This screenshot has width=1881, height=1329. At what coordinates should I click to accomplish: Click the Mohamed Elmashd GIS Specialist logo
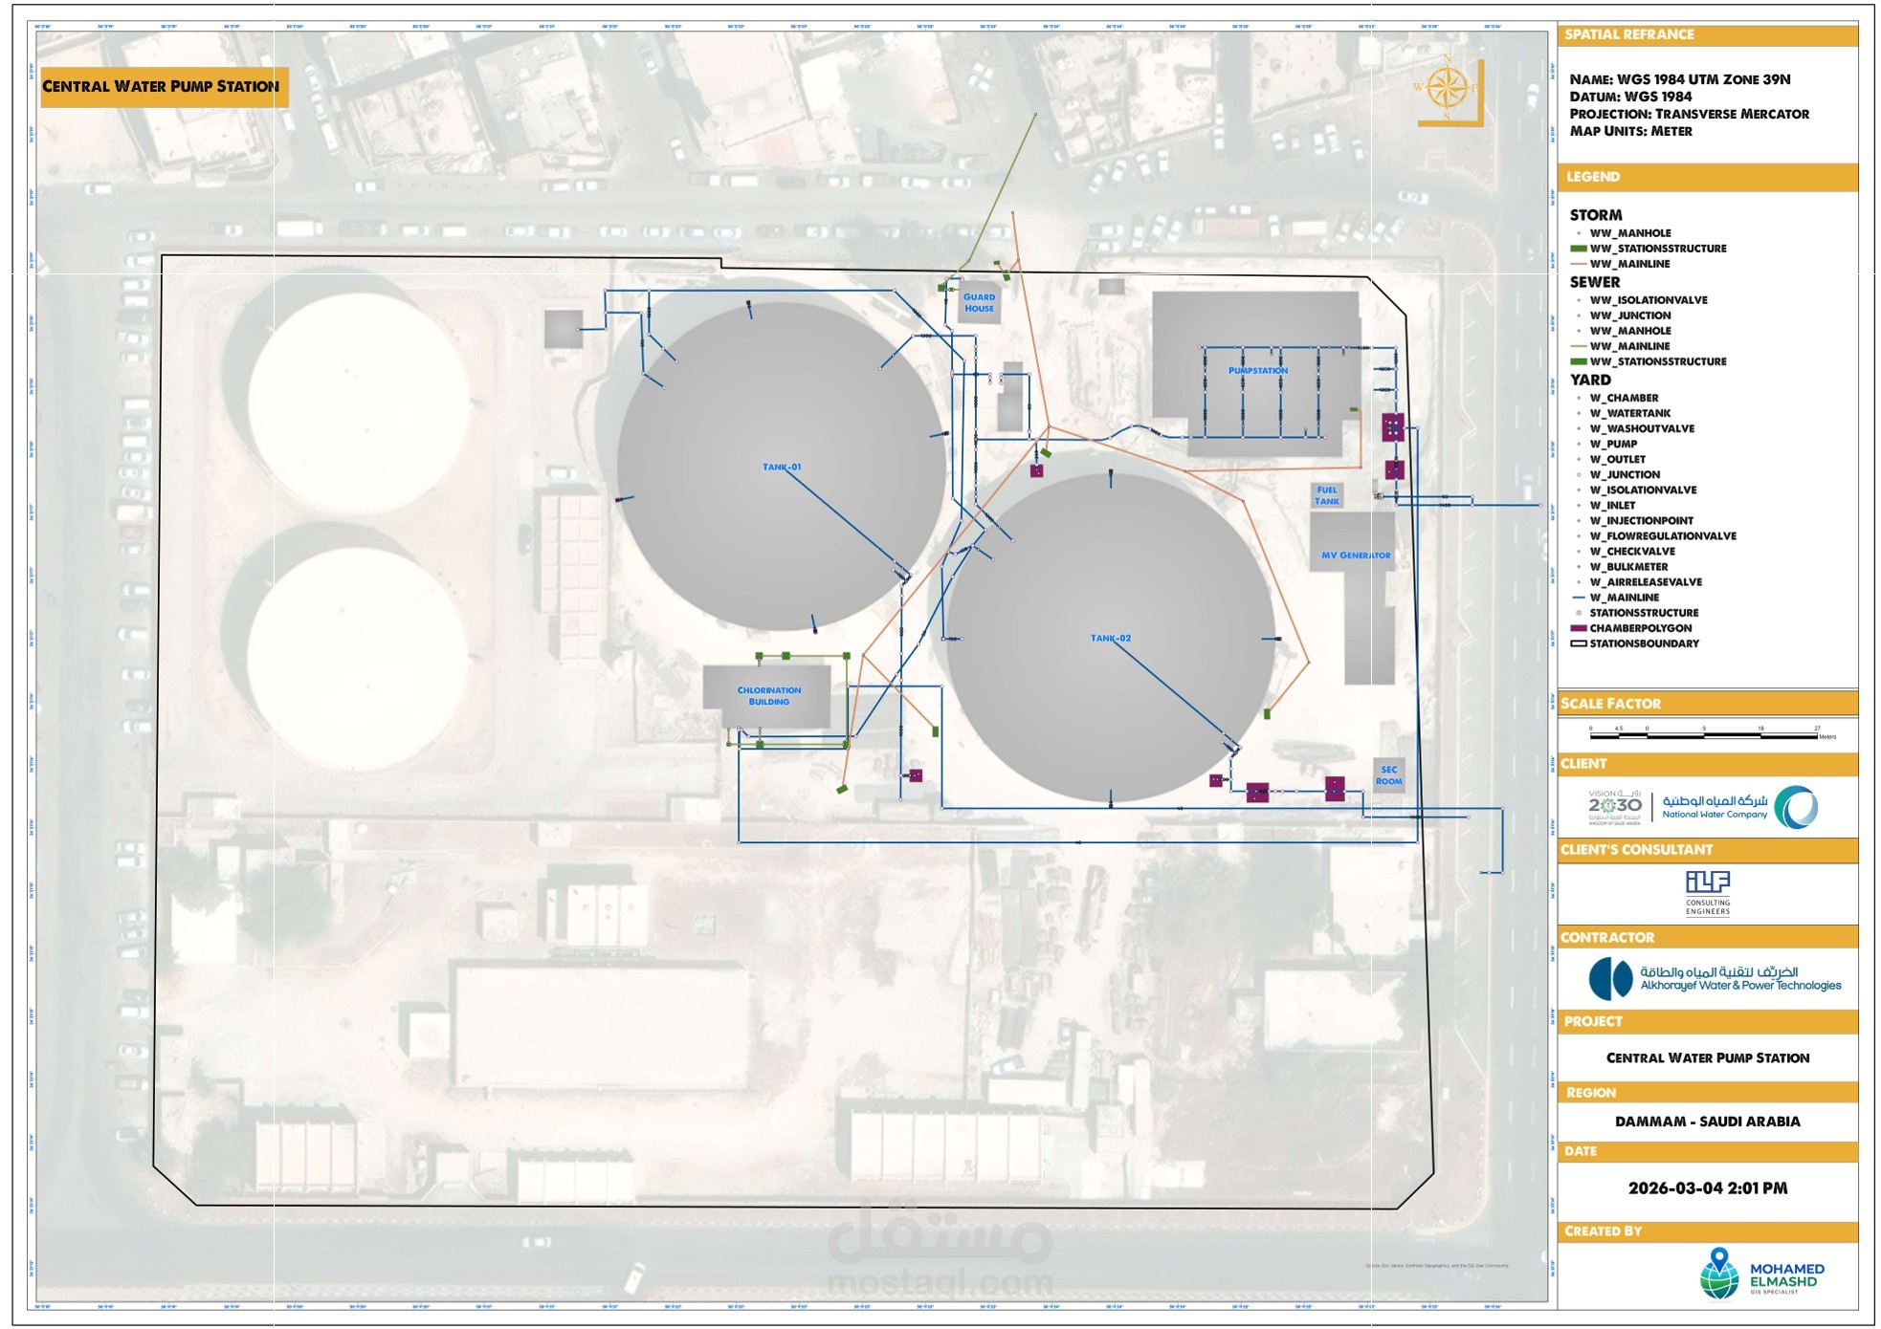click(x=1761, y=1274)
